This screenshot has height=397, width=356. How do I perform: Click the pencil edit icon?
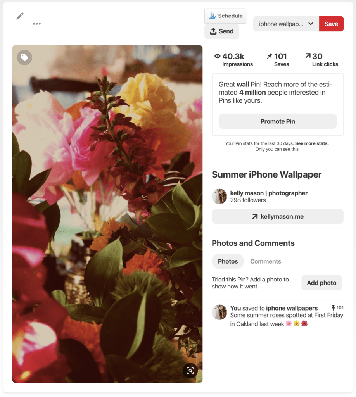pos(20,16)
